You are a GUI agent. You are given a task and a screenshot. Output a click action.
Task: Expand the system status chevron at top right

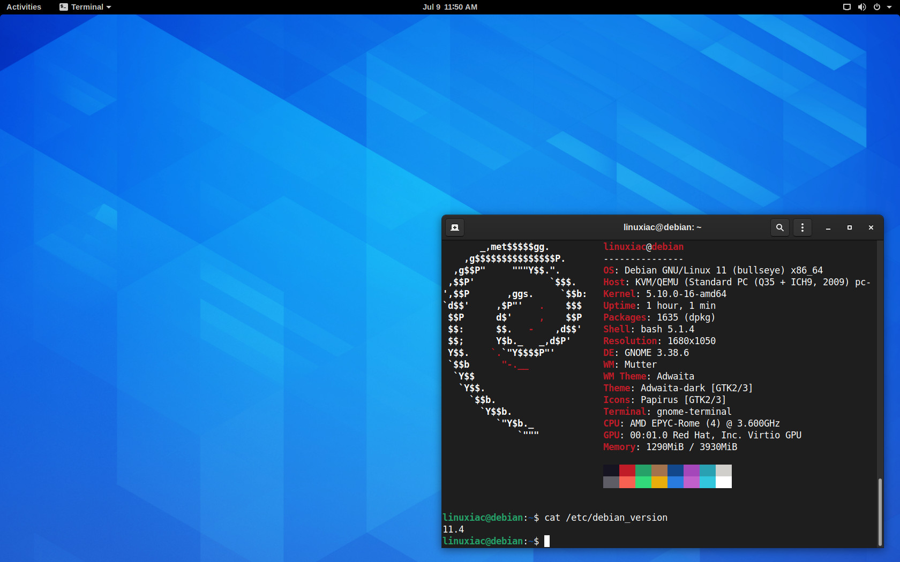click(x=890, y=7)
